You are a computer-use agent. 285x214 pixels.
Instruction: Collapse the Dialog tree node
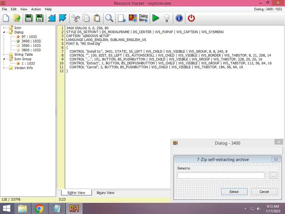4,32
